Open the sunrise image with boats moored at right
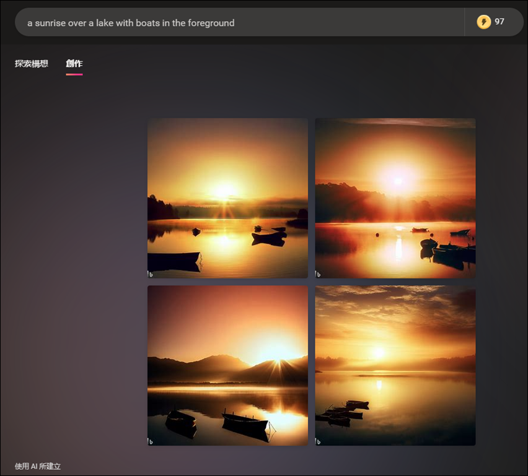Screen dimensions: 528x476 tap(395, 198)
